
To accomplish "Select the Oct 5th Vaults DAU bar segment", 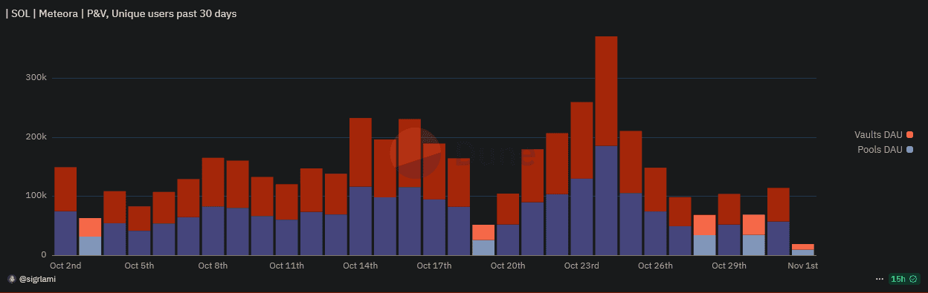I will tap(139, 219).
